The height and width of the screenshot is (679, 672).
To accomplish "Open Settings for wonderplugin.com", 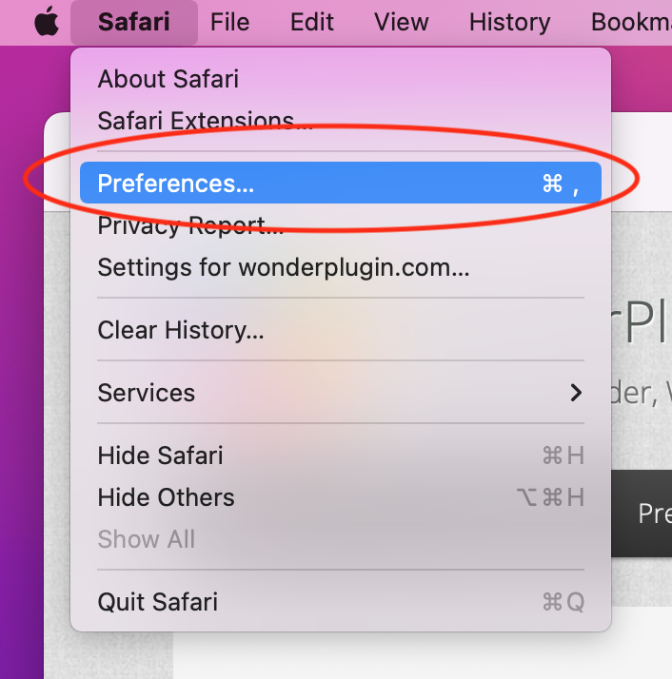I will tap(284, 267).
